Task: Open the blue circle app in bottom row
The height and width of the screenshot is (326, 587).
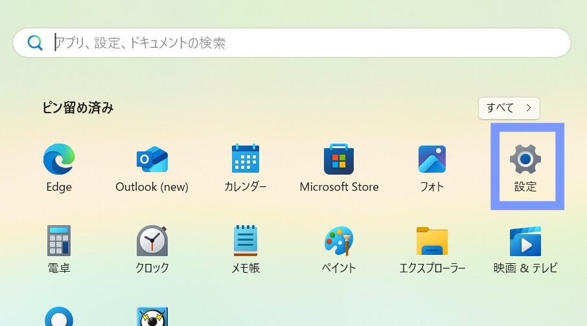Action: tap(59, 316)
